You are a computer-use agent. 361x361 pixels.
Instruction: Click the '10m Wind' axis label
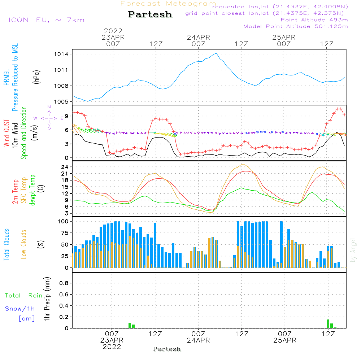[15, 135]
